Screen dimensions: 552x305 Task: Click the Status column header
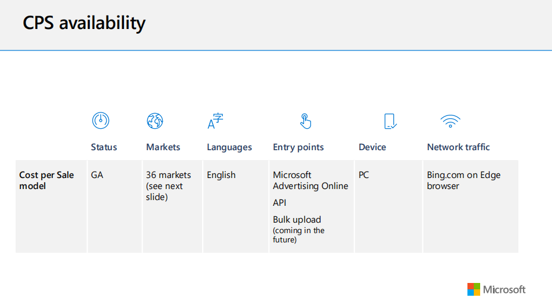[x=104, y=147]
